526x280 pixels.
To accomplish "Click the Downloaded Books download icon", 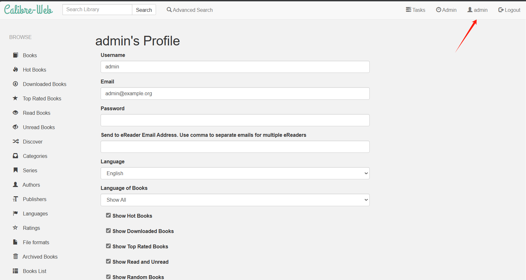I will coord(15,84).
